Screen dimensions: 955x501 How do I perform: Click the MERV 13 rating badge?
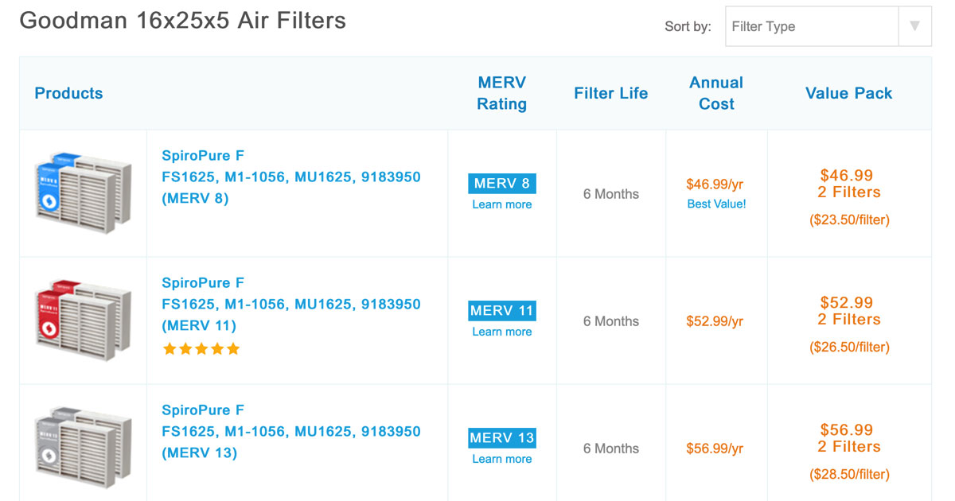click(501, 437)
